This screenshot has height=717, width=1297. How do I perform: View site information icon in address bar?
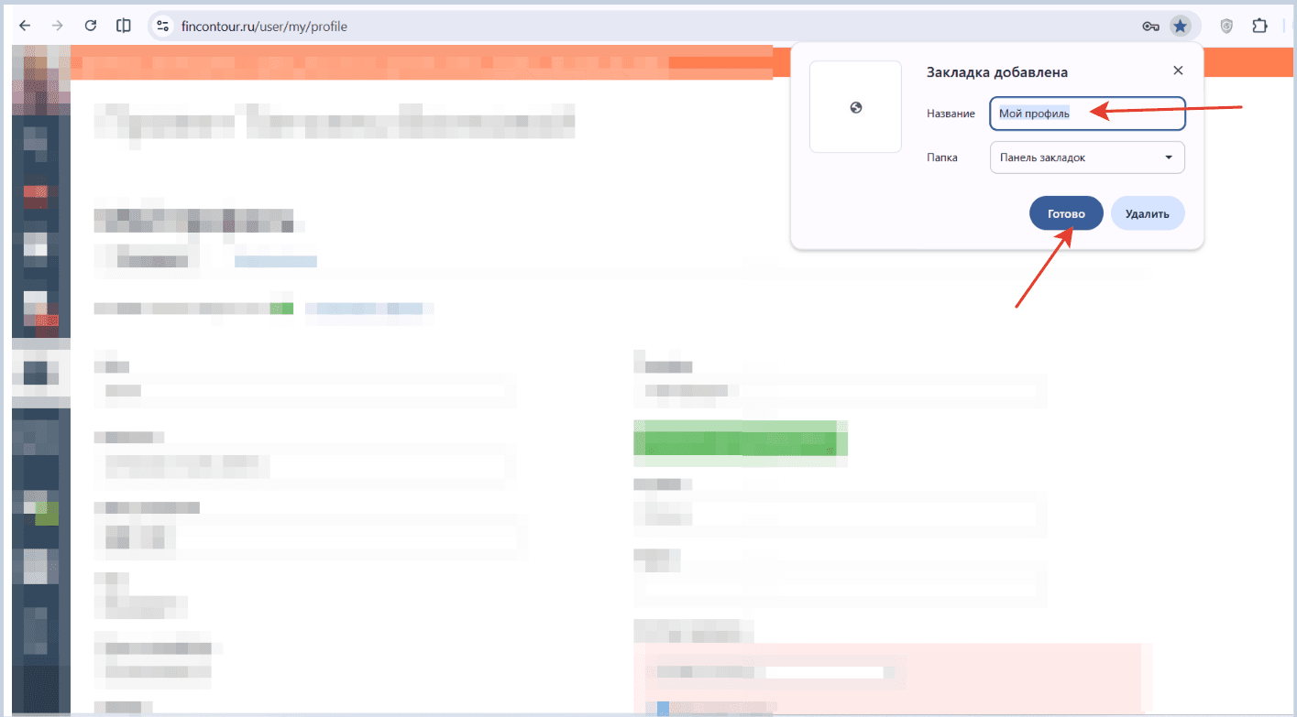pyautogui.click(x=164, y=27)
